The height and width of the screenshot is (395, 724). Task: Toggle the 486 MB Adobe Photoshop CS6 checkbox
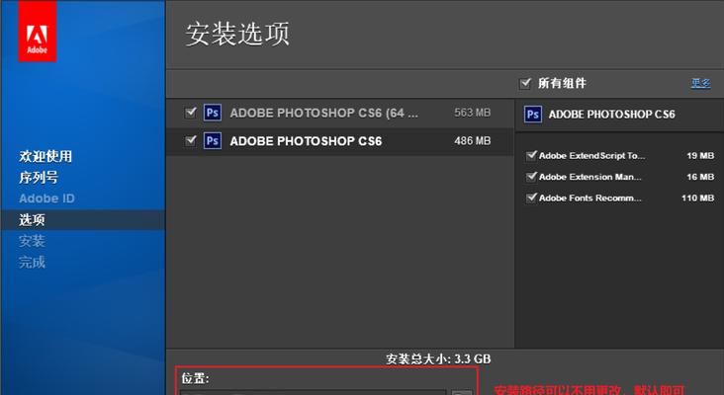[x=191, y=141]
